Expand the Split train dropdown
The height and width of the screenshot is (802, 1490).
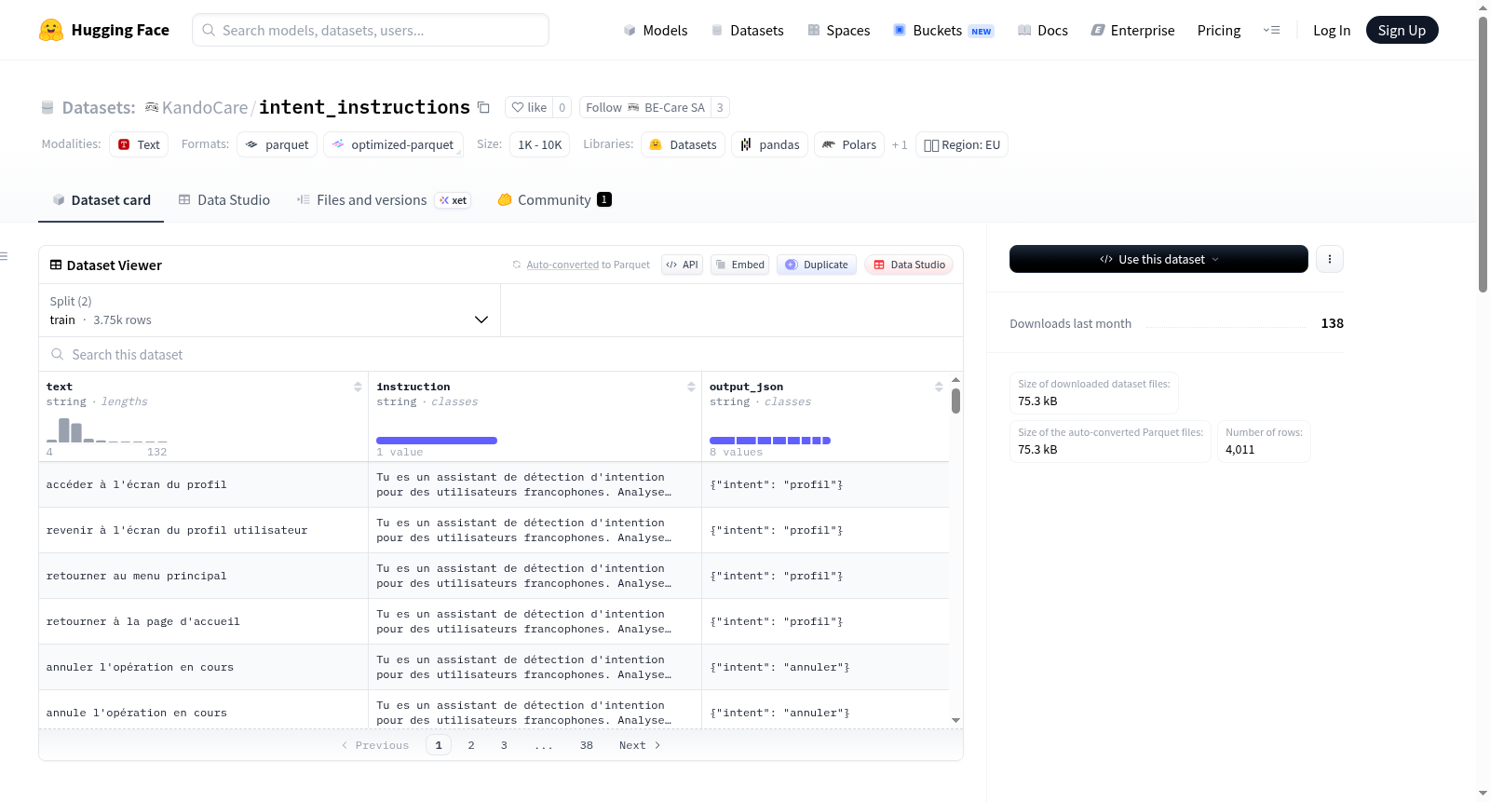pyautogui.click(x=270, y=310)
